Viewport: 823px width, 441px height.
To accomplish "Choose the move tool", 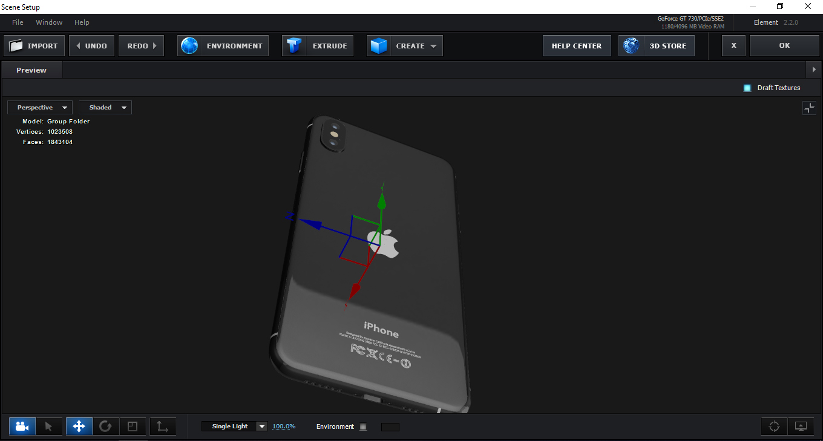I will pos(79,426).
